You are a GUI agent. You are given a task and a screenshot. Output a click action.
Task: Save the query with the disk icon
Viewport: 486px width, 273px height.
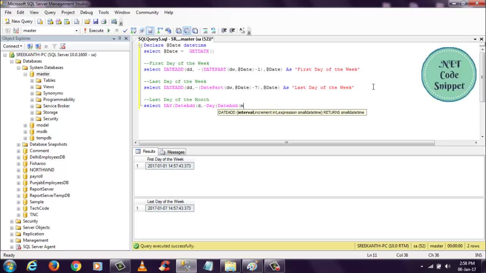[95, 22]
